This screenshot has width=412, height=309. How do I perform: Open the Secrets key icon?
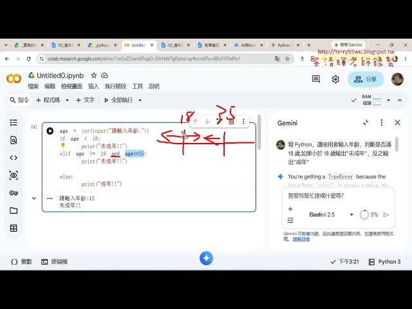point(14,193)
